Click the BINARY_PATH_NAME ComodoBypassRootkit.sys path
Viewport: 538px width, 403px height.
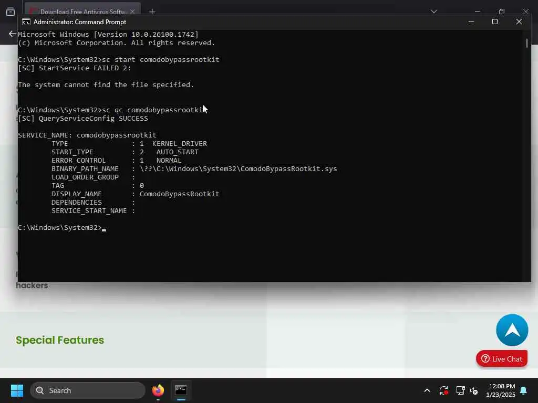point(238,168)
